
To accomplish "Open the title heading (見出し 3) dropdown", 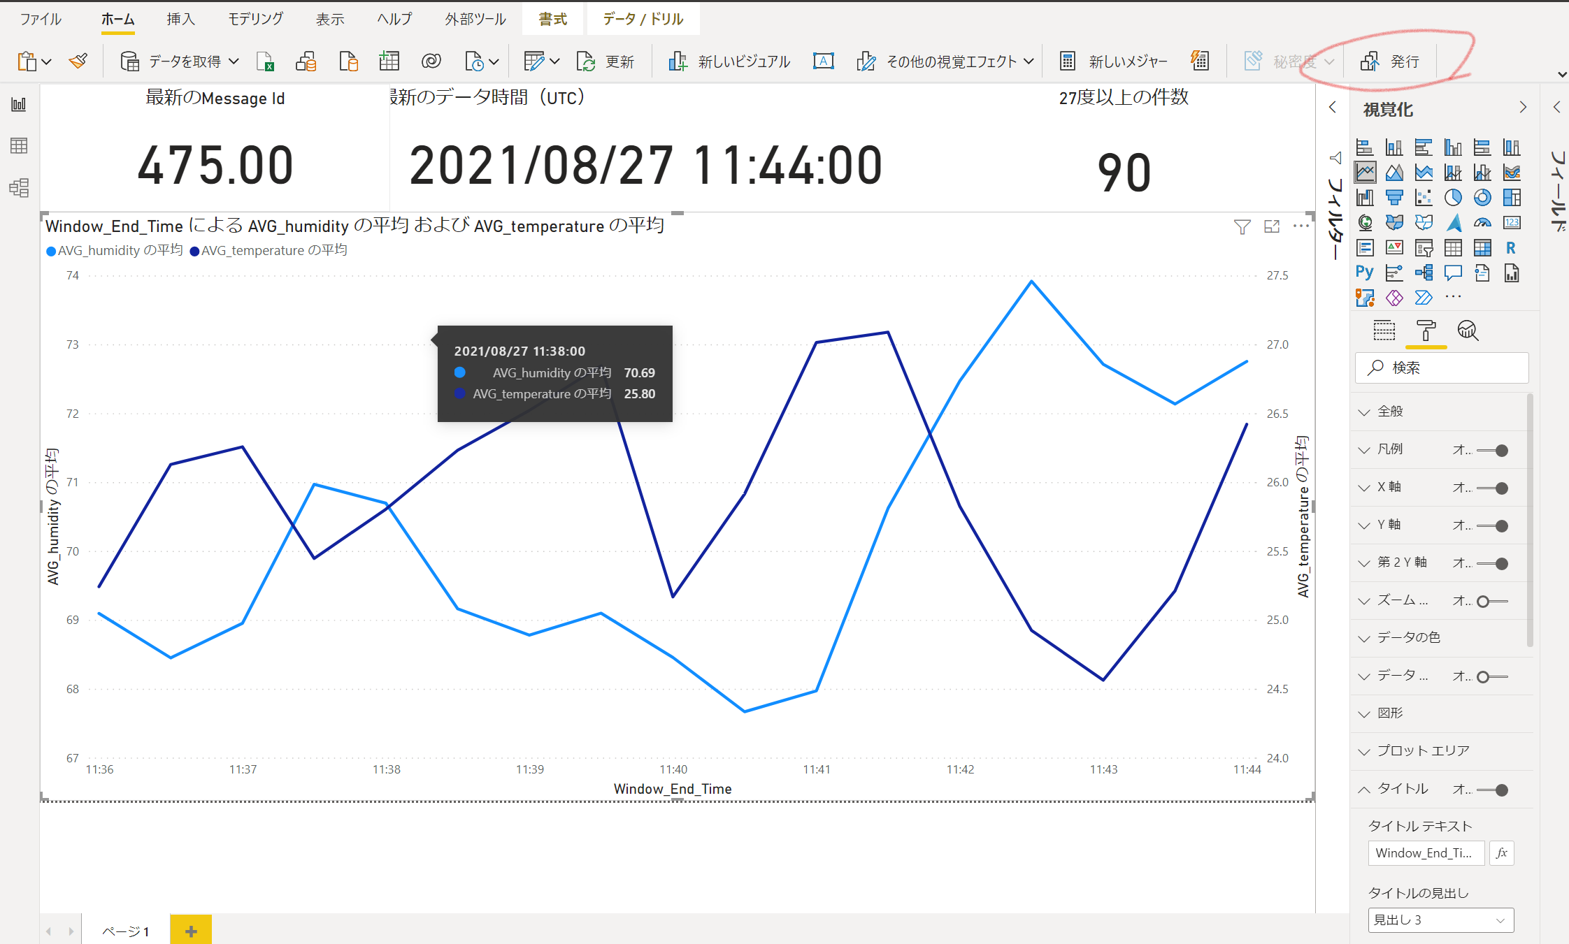I will click(1440, 920).
